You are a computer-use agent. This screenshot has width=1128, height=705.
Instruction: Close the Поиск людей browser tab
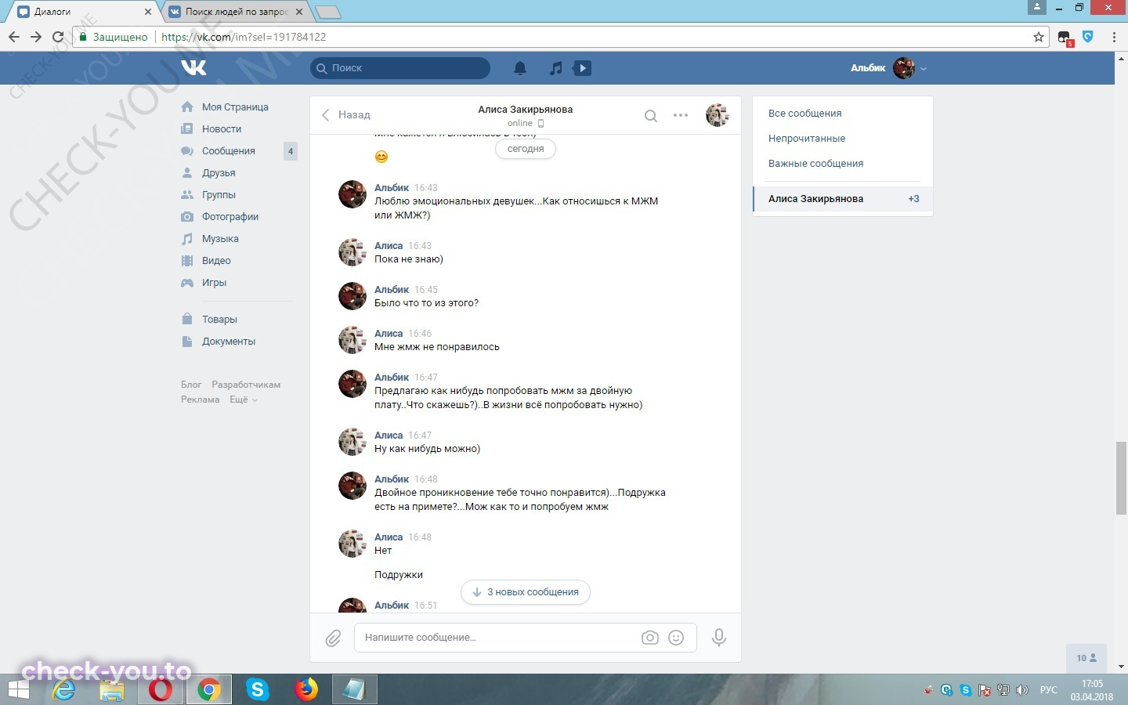(299, 12)
